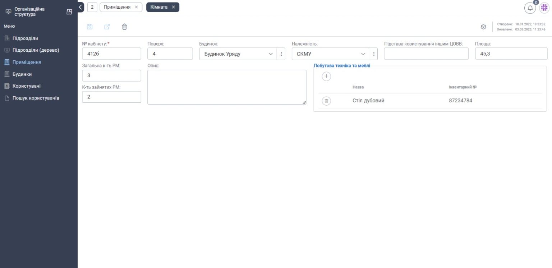Viewport: 552px width, 268px height.
Task: Open the СКМУ dropdown list
Action: coord(363,53)
